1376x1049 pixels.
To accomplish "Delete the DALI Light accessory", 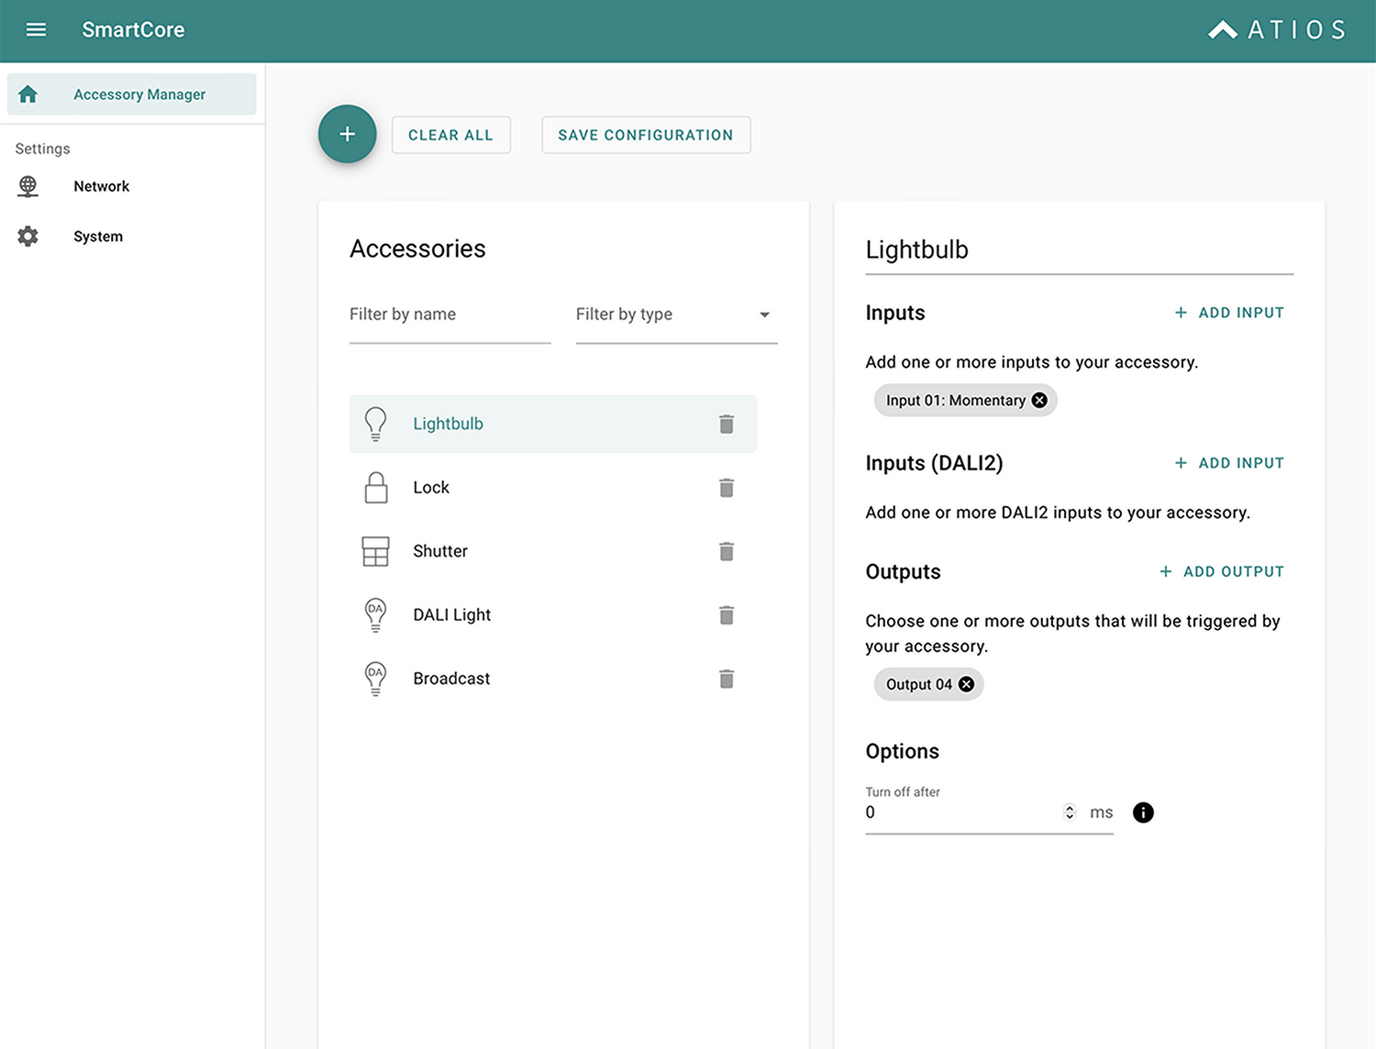I will pyautogui.click(x=727, y=615).
